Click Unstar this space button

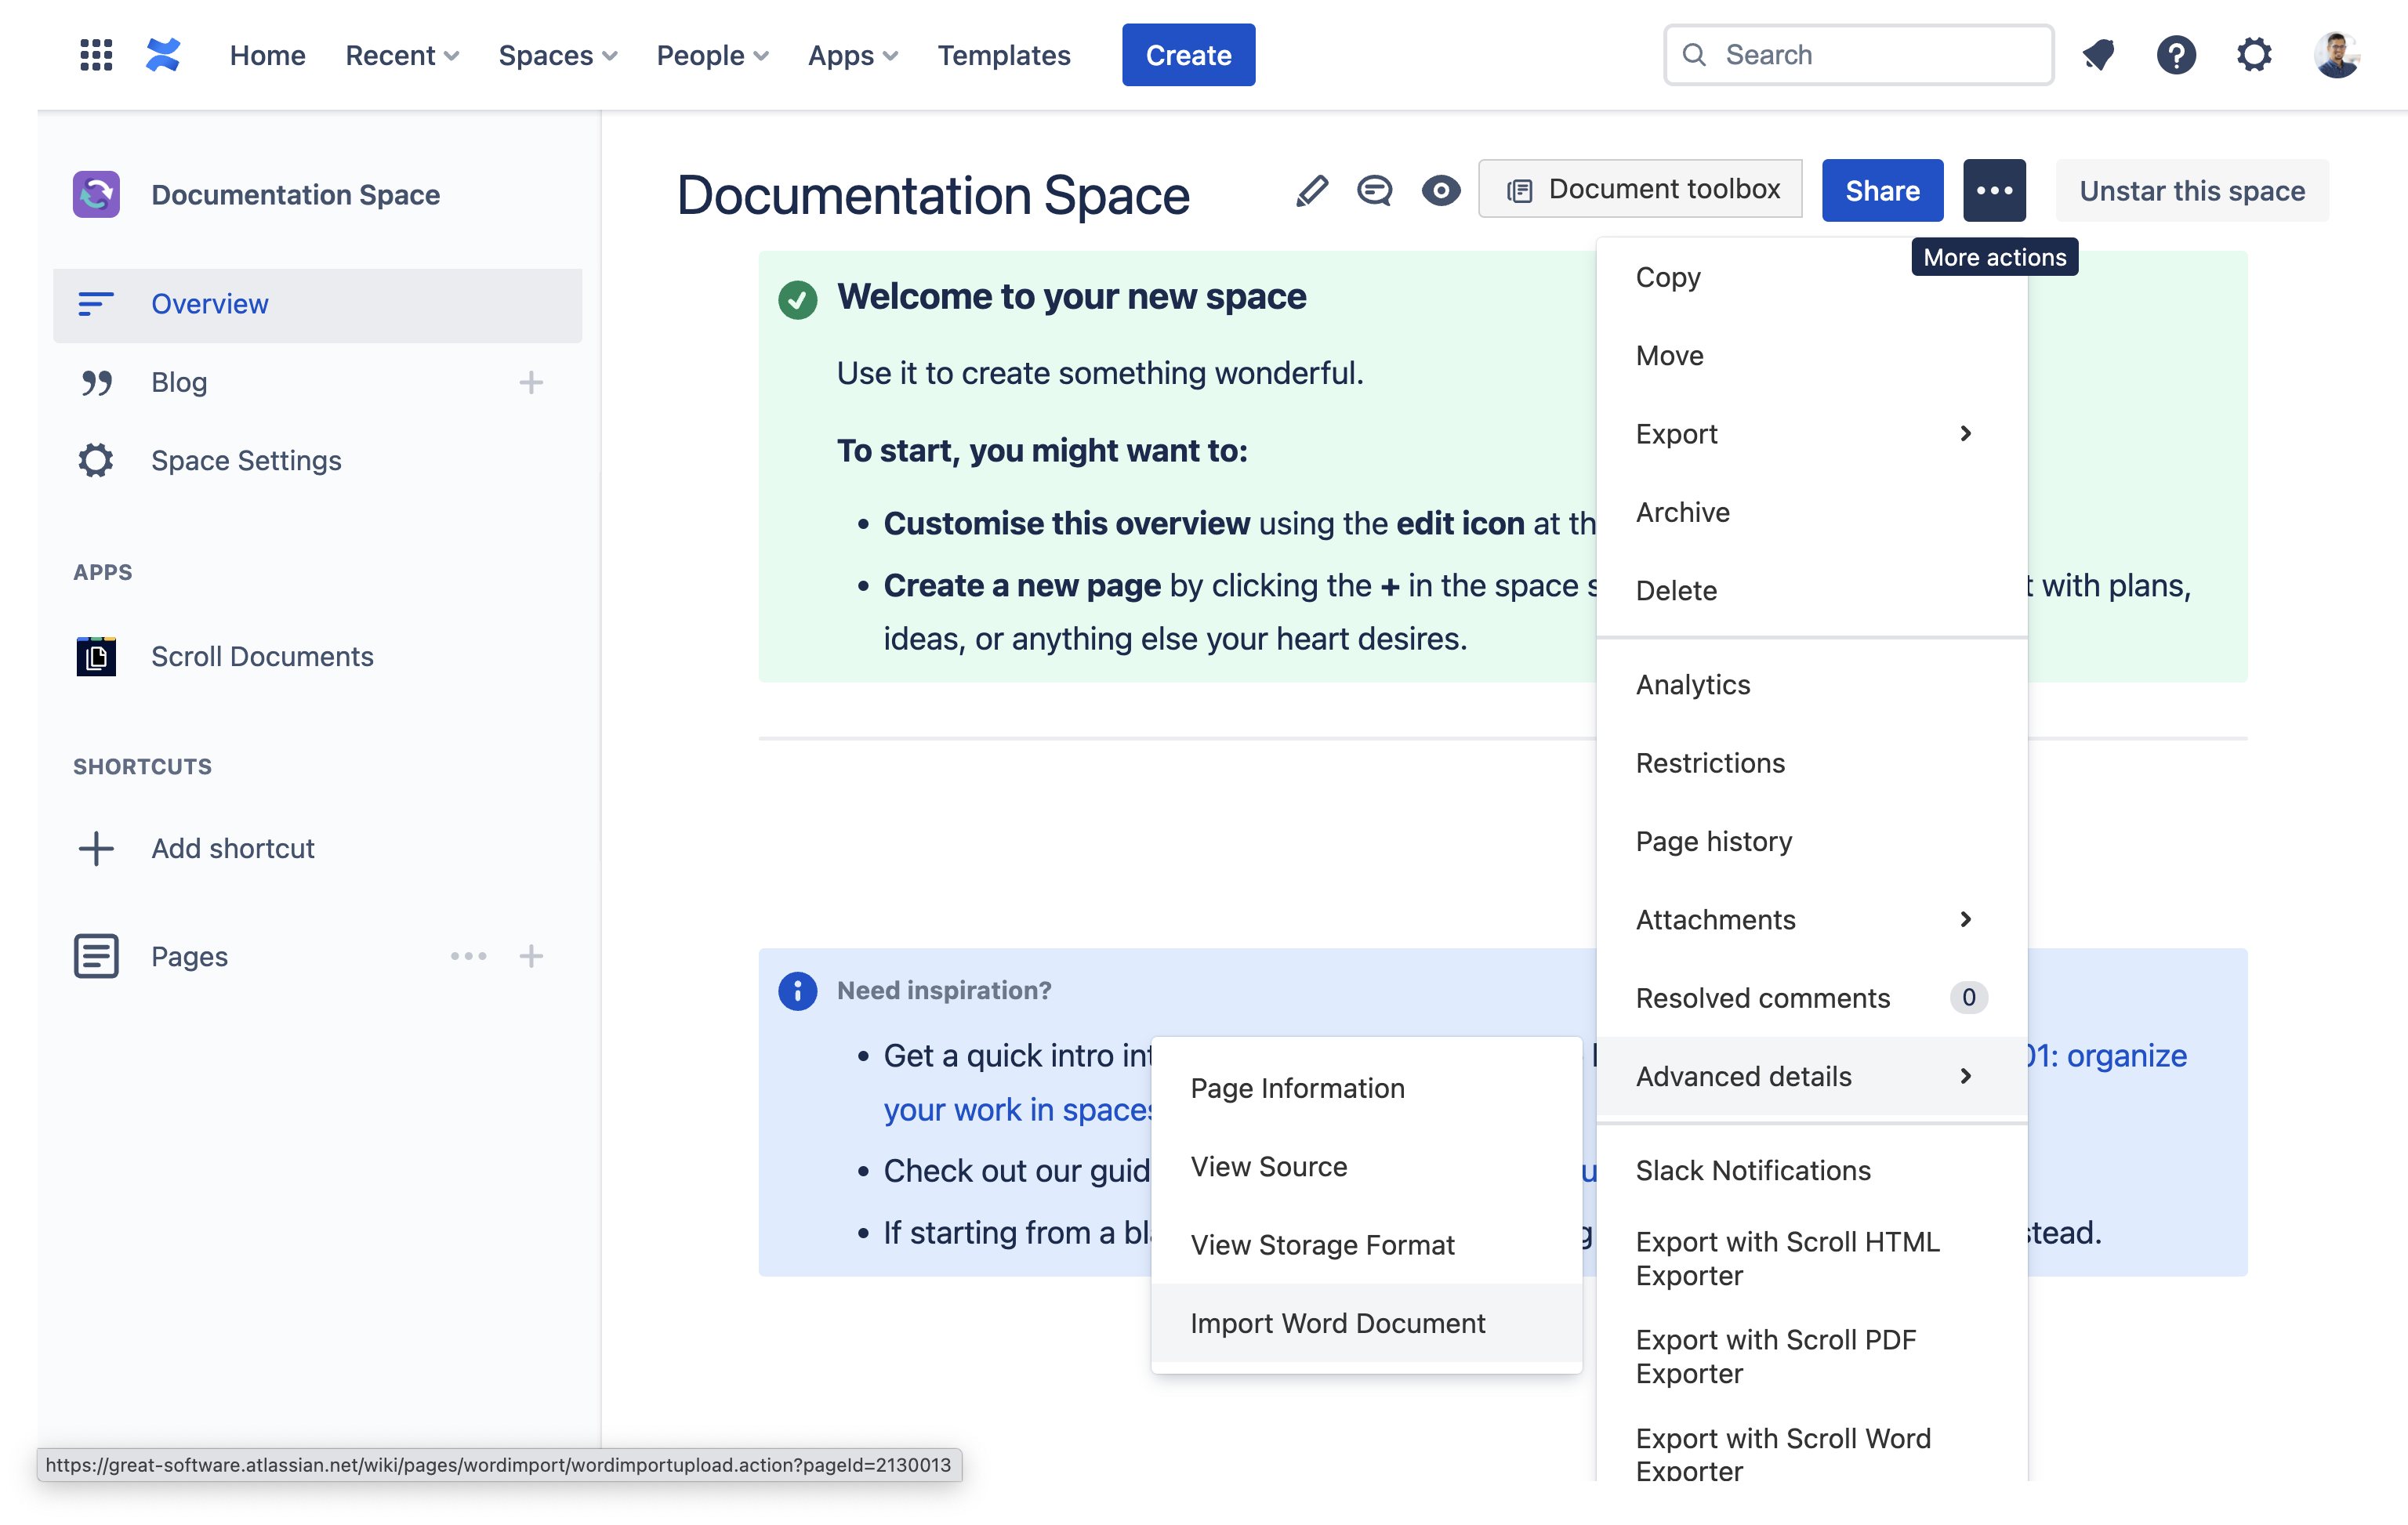(2191, 190)
